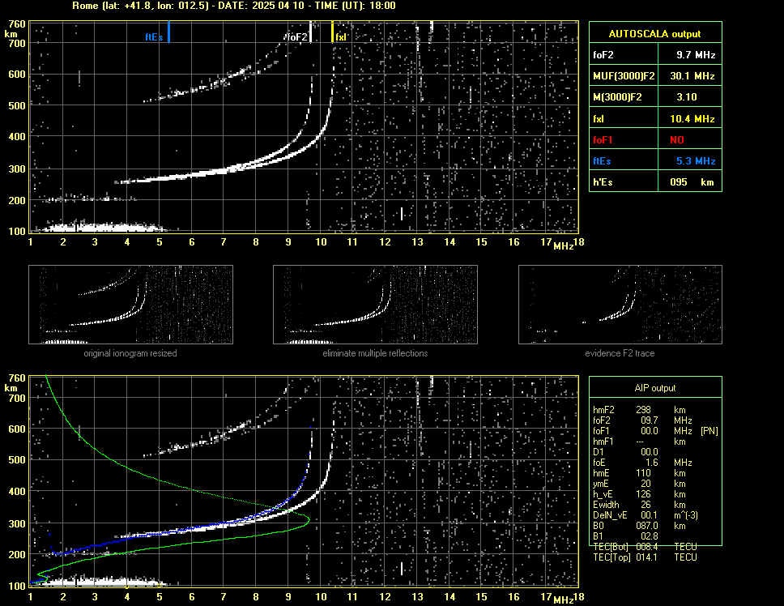Click the sporadic E layer trace in top ionogram
Image resolution: width=784 pixels, height=606 pixels.
(x=103, y=228)
